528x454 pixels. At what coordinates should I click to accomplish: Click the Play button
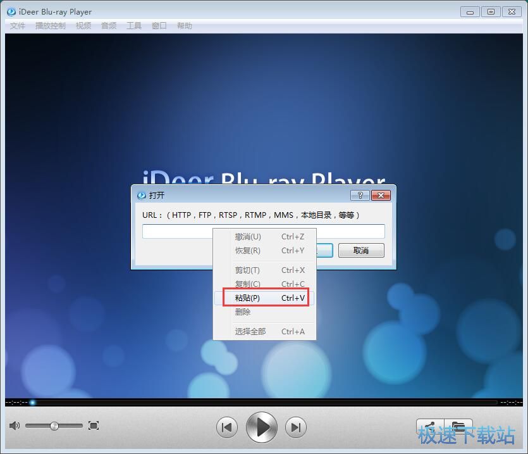click(262, 427)
